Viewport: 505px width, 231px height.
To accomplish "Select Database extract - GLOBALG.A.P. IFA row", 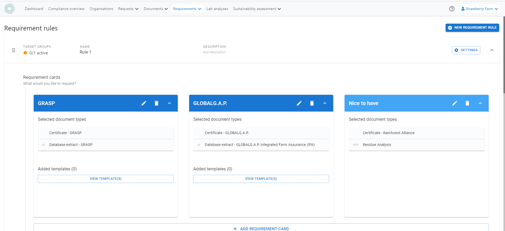I will pyautogui.click(x=261, y=145).
